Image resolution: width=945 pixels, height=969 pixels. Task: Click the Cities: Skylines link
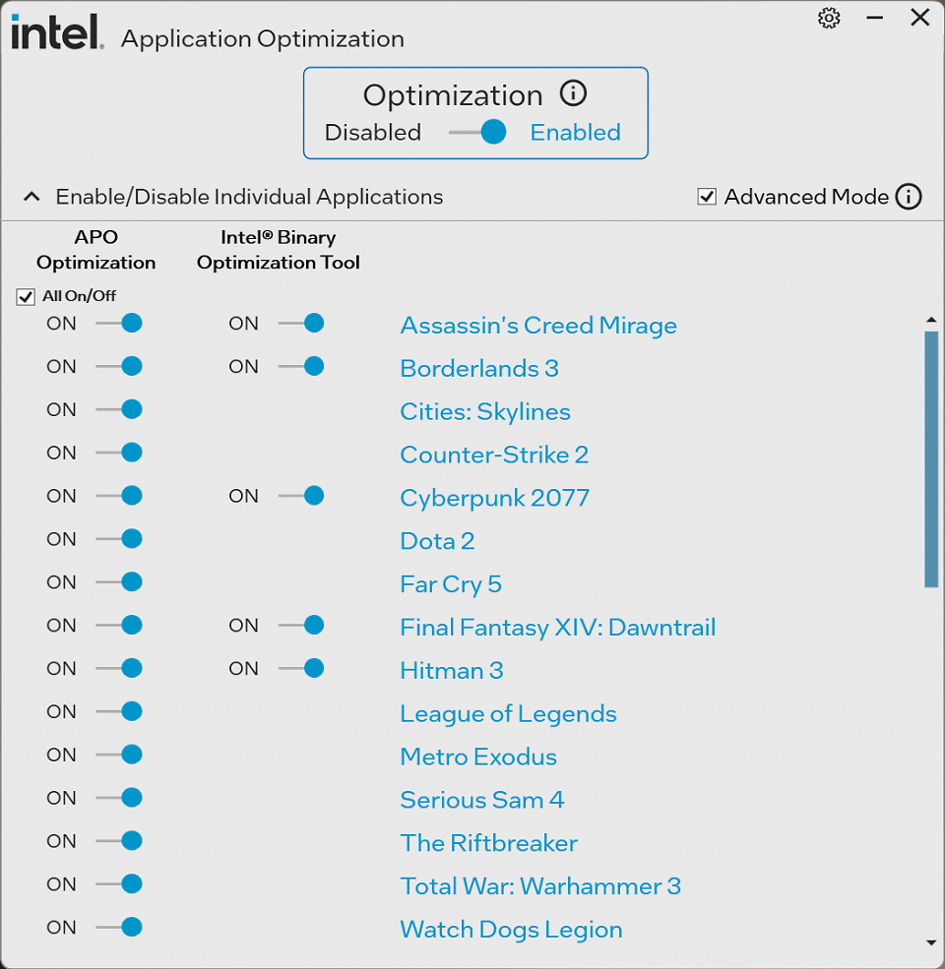(485, 411)
